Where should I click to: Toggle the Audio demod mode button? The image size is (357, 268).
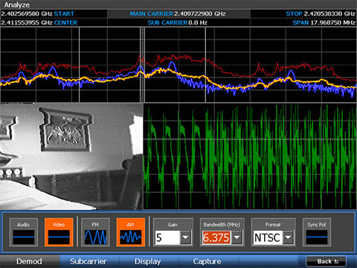[24, 232]
